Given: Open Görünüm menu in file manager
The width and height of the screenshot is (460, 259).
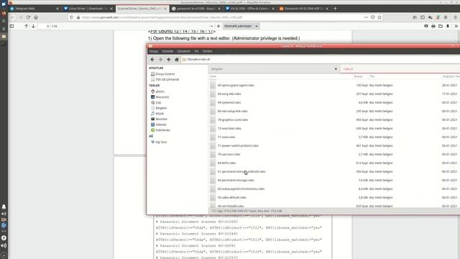Looking at the screenshot, I should [184, 51].
